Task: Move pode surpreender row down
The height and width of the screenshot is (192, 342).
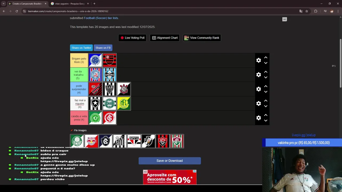Action: (x=266, y=92)
